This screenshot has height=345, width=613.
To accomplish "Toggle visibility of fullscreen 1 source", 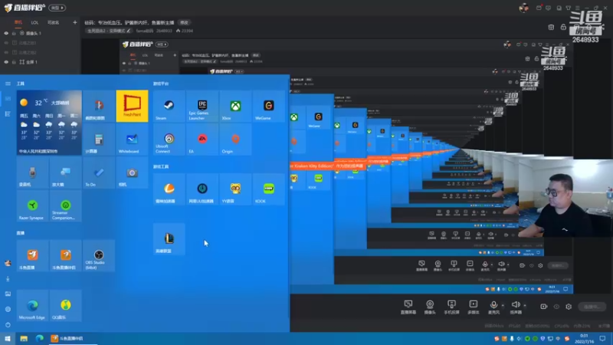I will coord(6,62).
